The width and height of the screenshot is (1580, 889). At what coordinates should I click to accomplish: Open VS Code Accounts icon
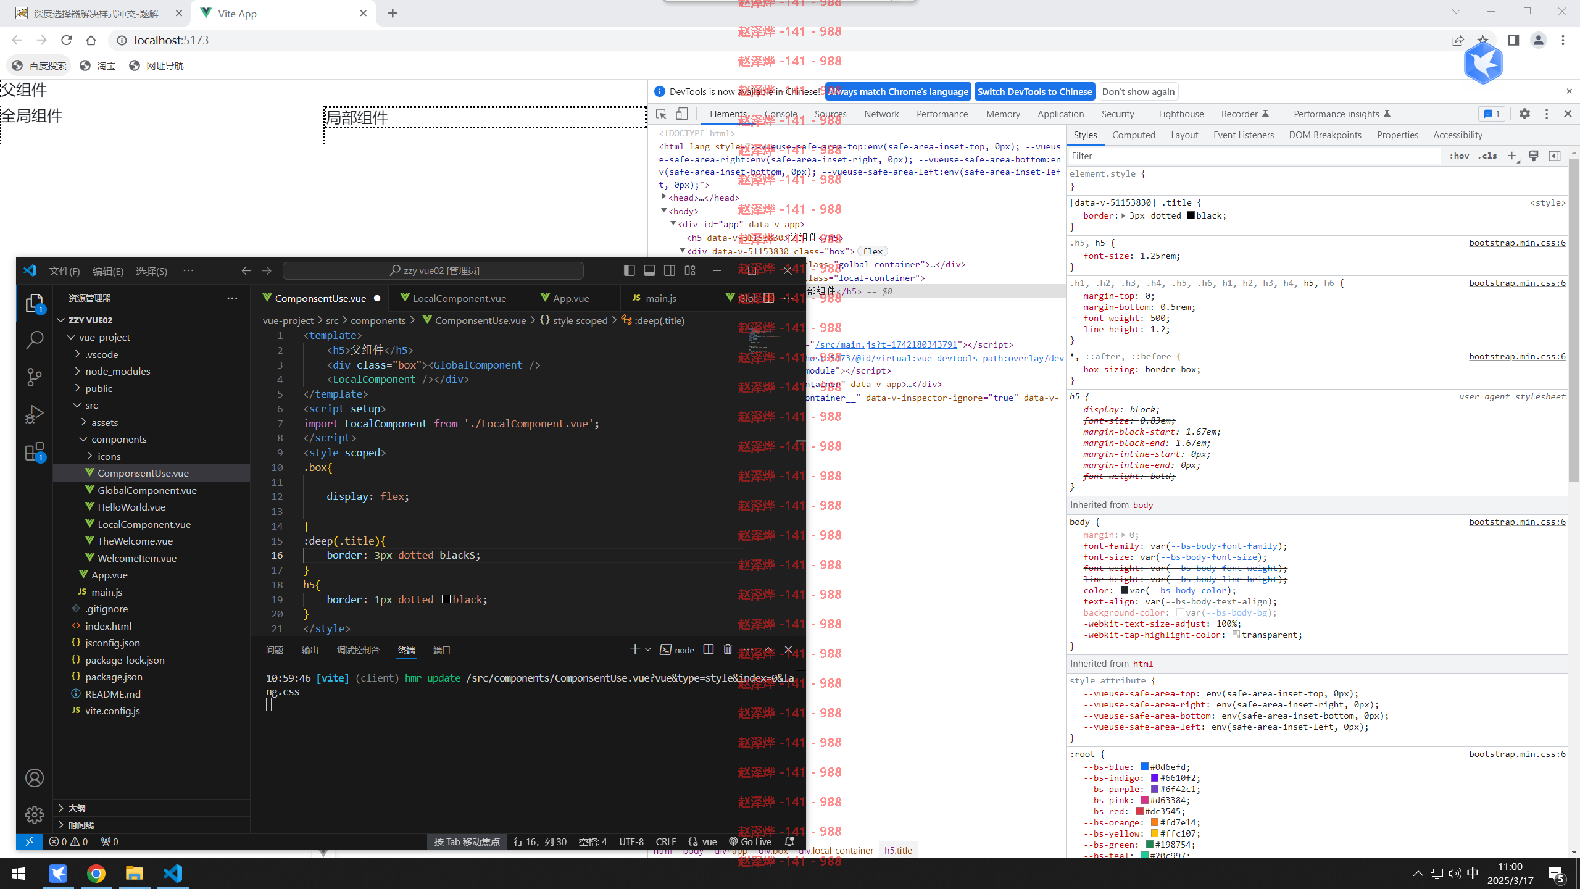click(x=35, y=778)
